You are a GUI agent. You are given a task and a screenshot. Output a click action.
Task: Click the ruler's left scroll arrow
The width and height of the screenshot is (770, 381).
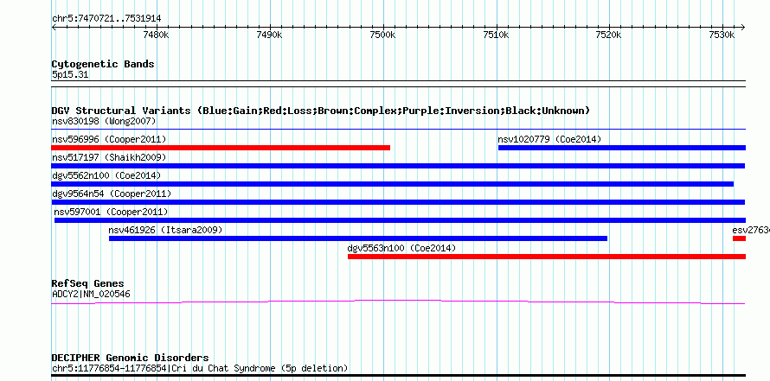pyautogui.click(x=54, y=28)
